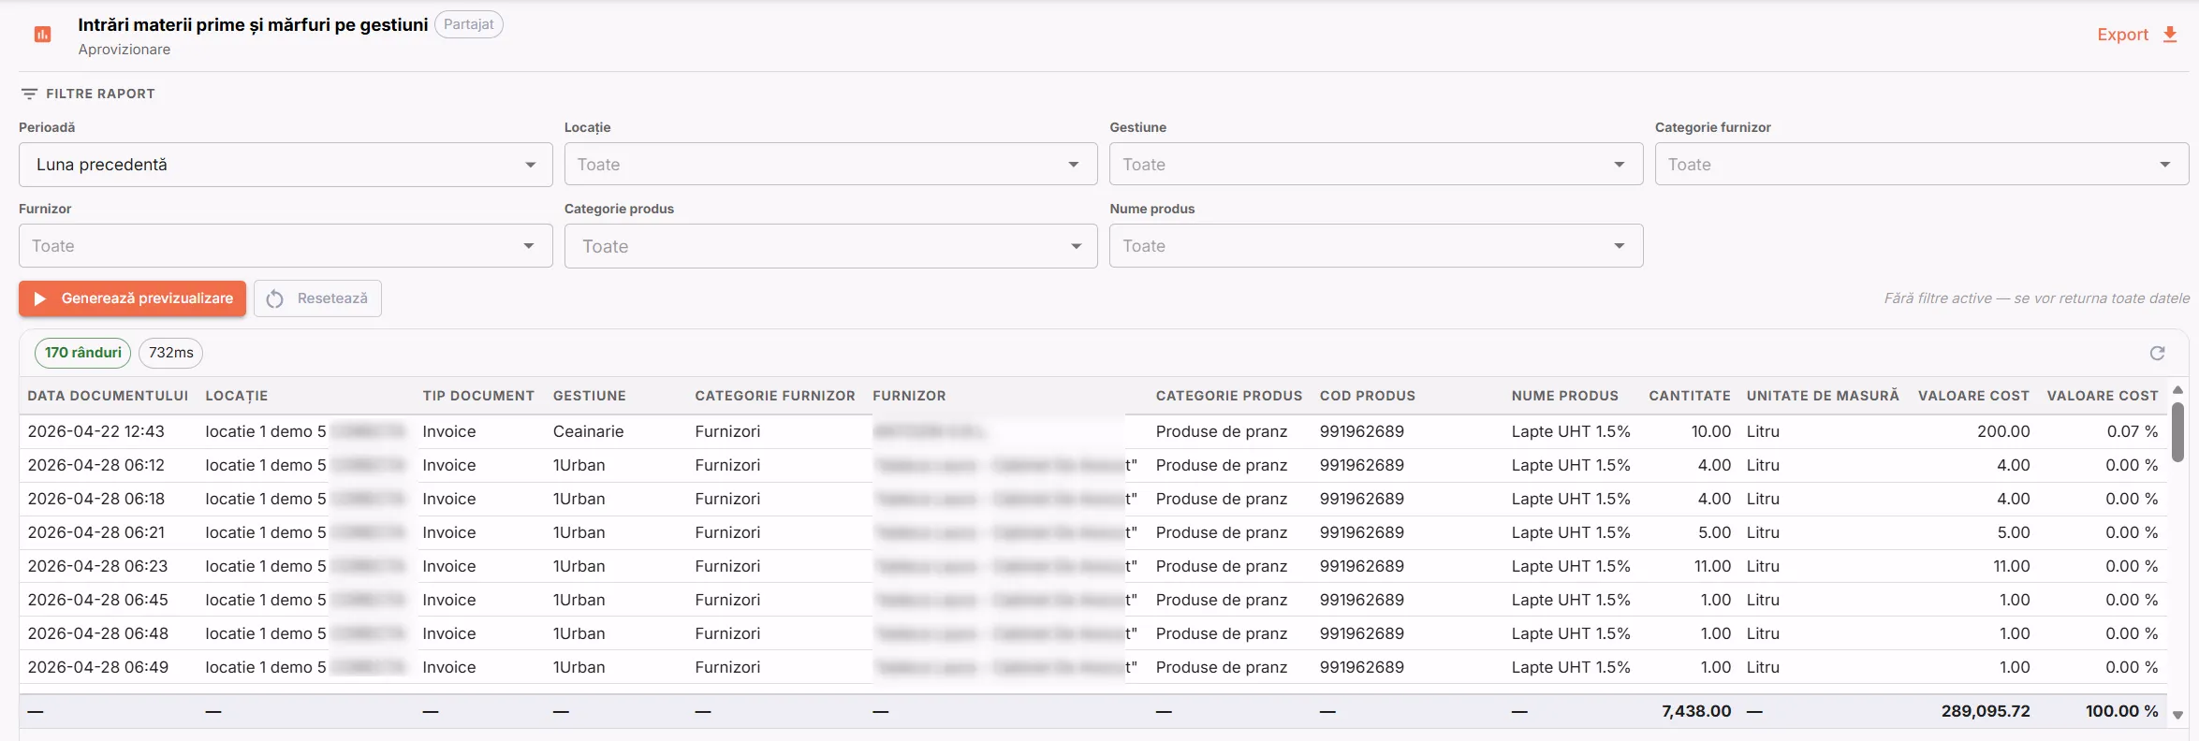Screen dimensions: 2199x741
Task: Sort by NUME PRODUS column header
Action: pyautogui.click(x=1565, y=396)
